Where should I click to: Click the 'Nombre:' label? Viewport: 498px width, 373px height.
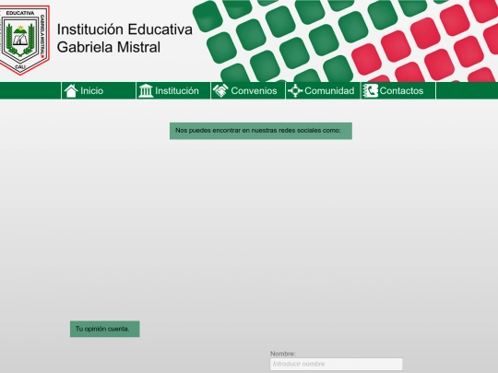coord(283,354)
